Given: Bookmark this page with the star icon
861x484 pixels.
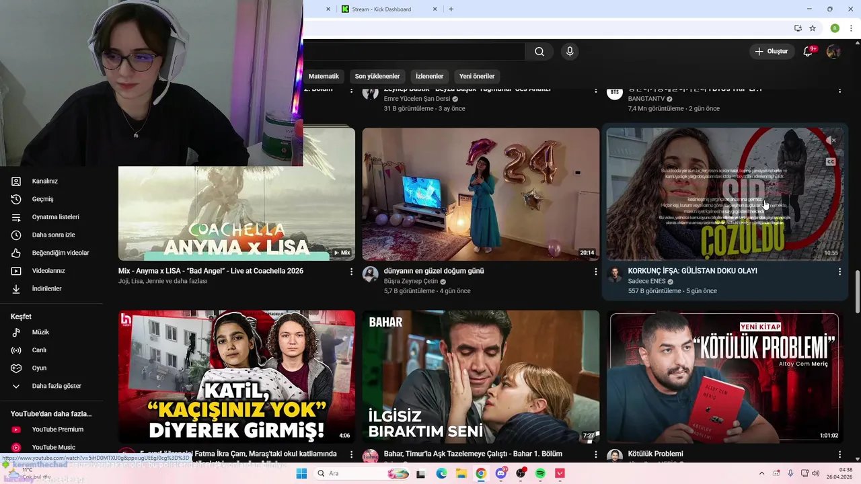Looking at the screenshot, I should click(x=813, y=28).
